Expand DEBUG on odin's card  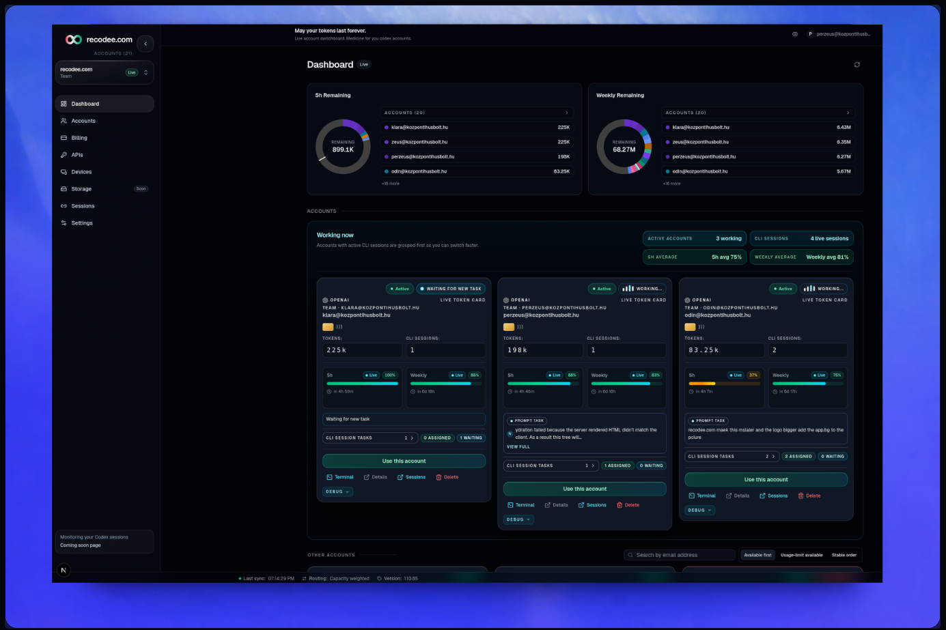699,510
